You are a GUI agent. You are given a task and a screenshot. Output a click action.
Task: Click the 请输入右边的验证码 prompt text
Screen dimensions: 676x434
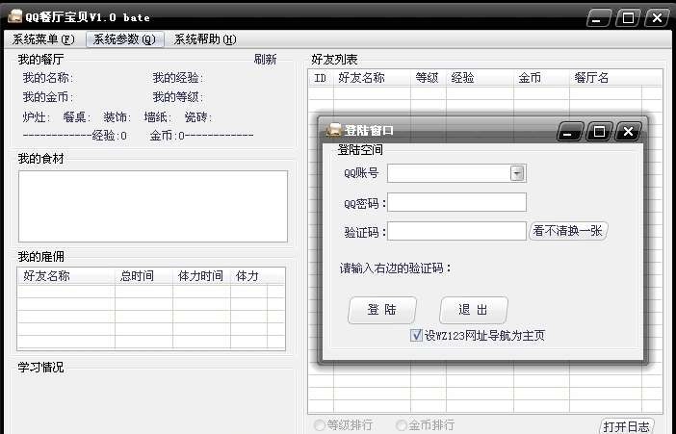(396, 268)
